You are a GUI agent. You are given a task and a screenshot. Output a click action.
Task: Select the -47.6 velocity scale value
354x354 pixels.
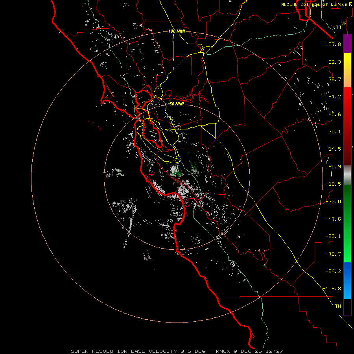(333, 219)
